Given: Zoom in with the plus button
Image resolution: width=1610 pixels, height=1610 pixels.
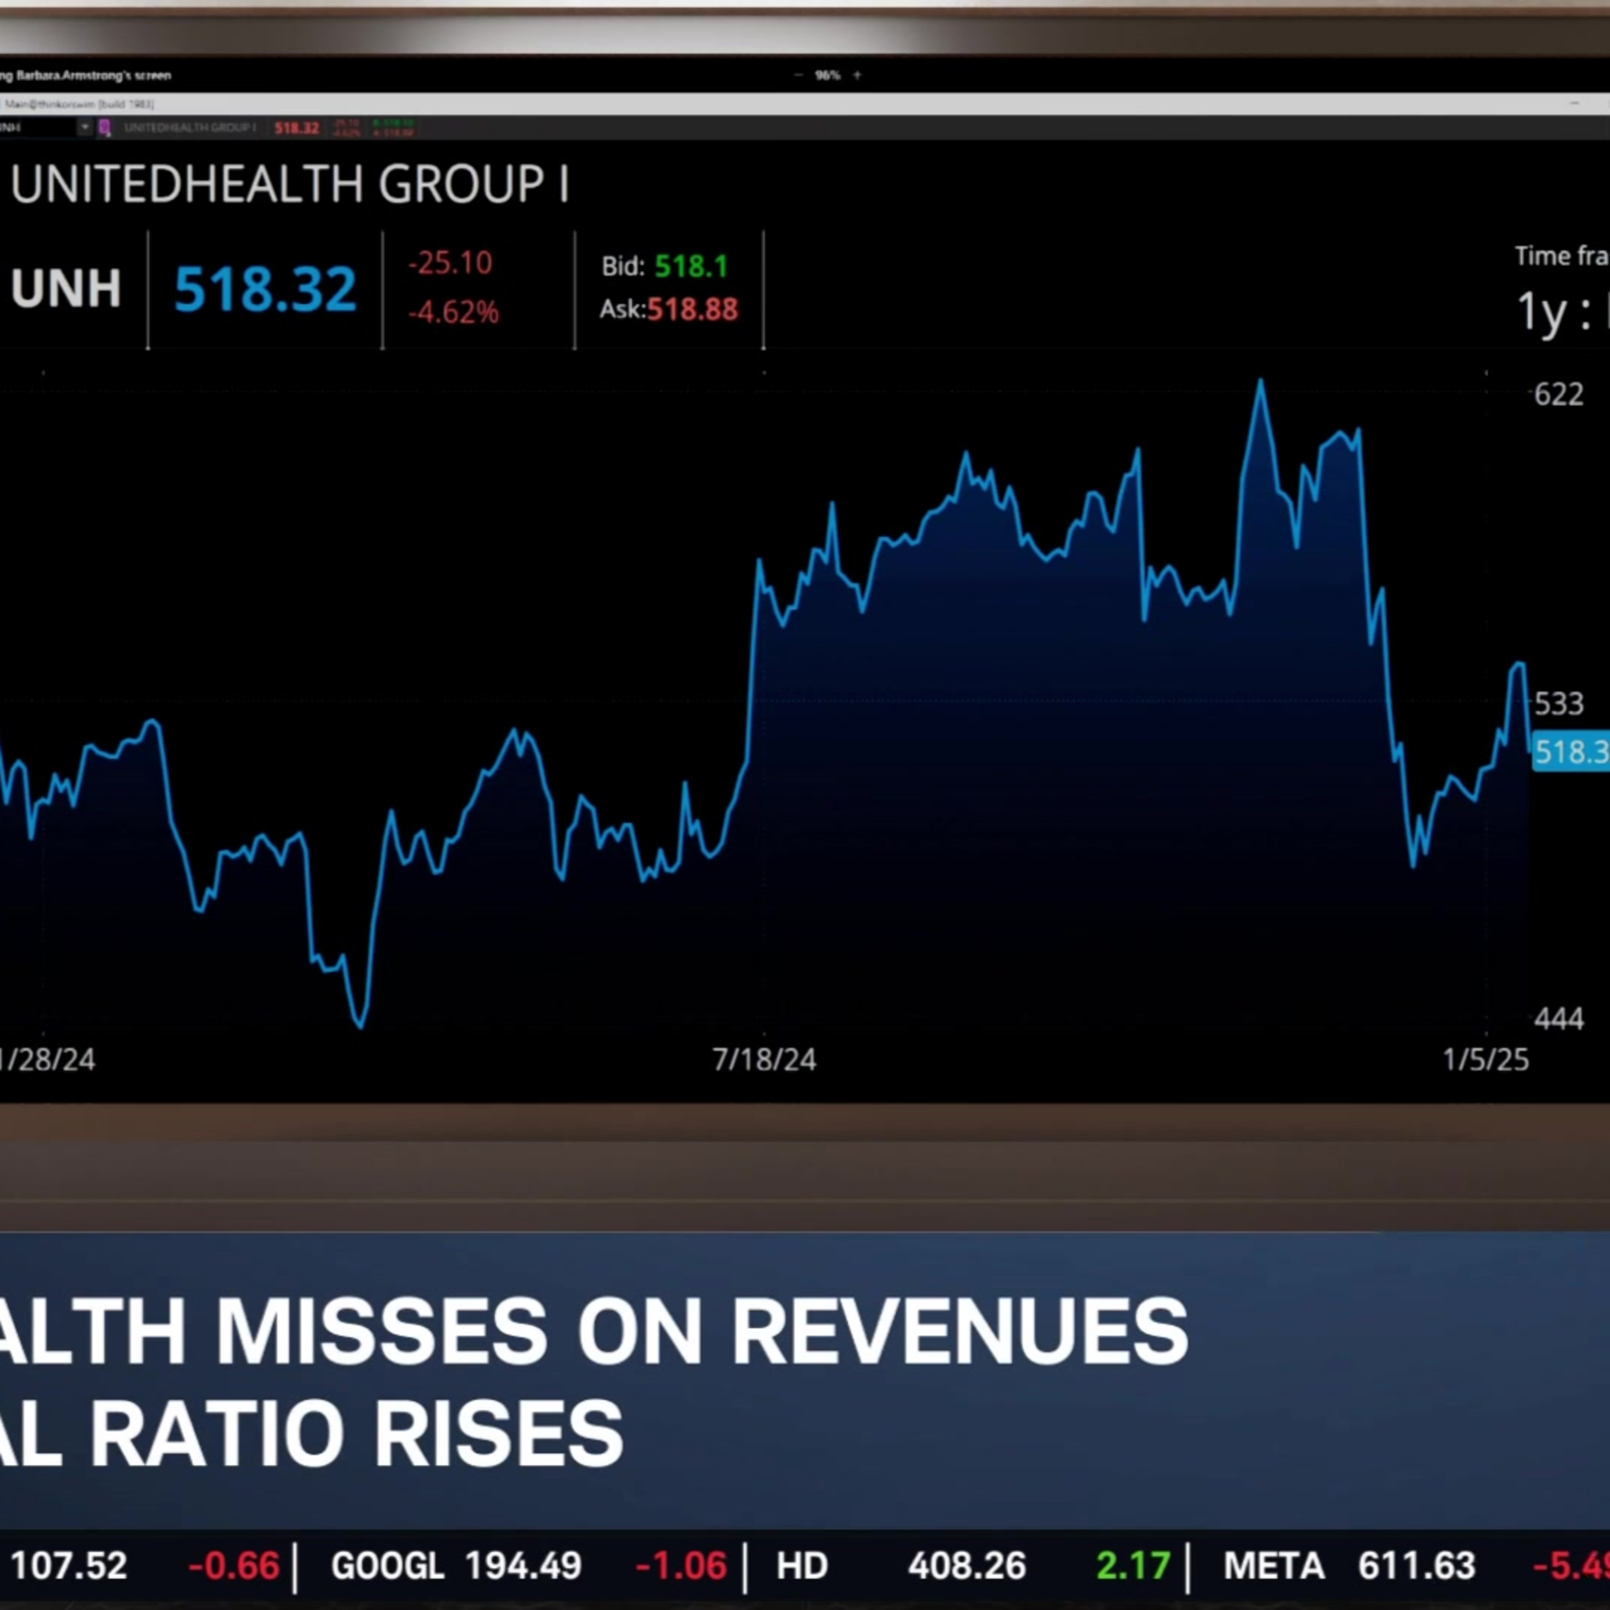Looking at the screenshot, I should coord(857,75).
